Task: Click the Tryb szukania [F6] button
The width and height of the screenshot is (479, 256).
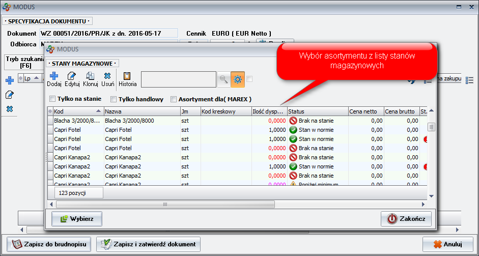Action: 25,62
